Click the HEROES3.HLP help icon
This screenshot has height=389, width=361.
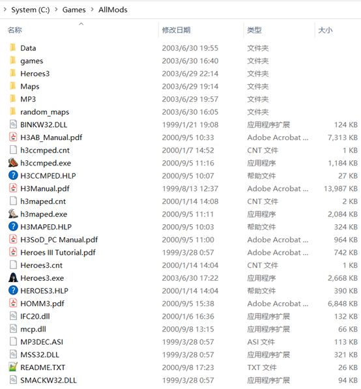coord(13,291)
